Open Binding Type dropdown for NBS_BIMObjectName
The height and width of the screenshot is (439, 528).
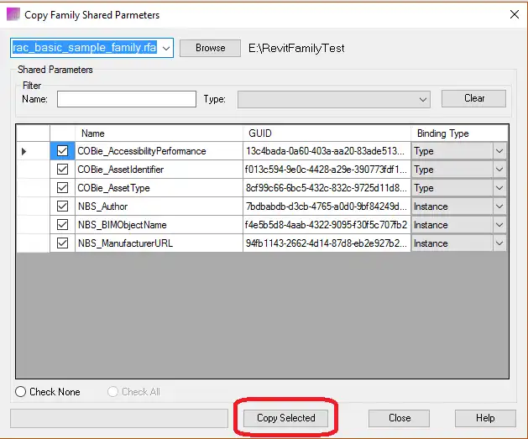point(499,225)
